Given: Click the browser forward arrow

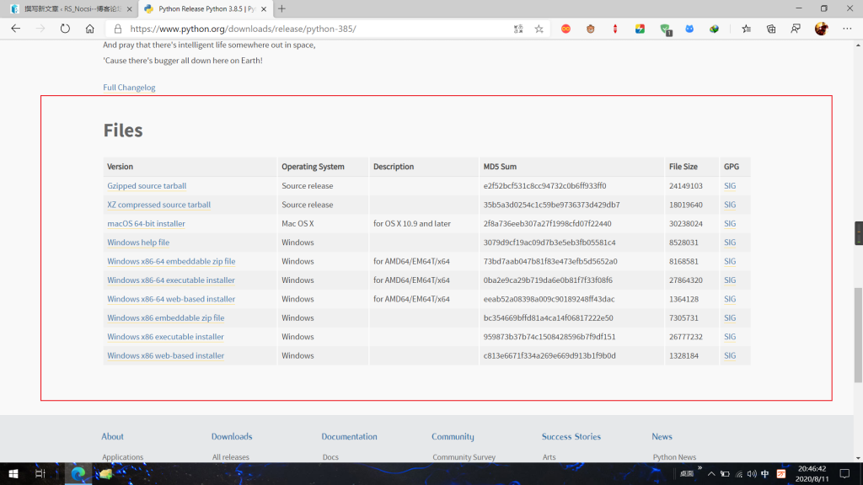Looking at the screenshot, I should (x=40, y=29).
